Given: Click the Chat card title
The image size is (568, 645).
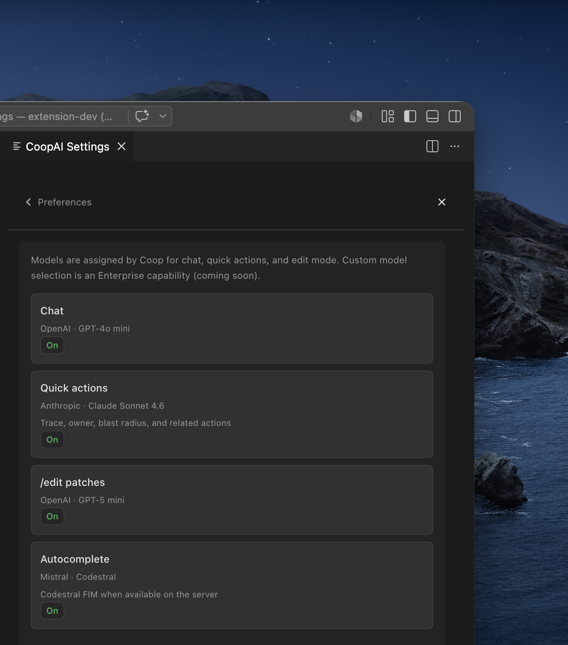Looking at the screenshot, I should click(52, 311).
